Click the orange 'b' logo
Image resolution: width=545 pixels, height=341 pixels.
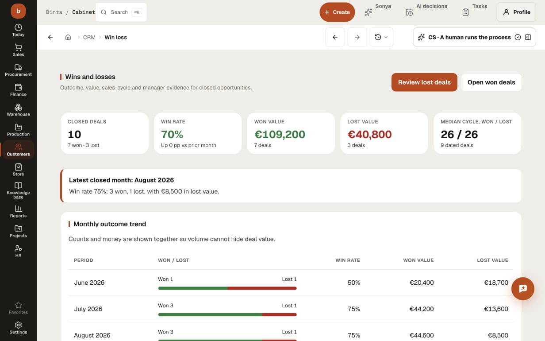(x=18, y=11)
